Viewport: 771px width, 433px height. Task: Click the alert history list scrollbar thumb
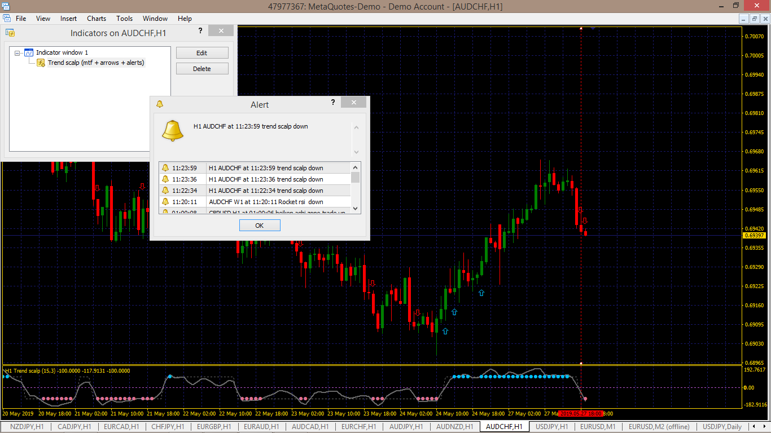(x=356, y=178)
